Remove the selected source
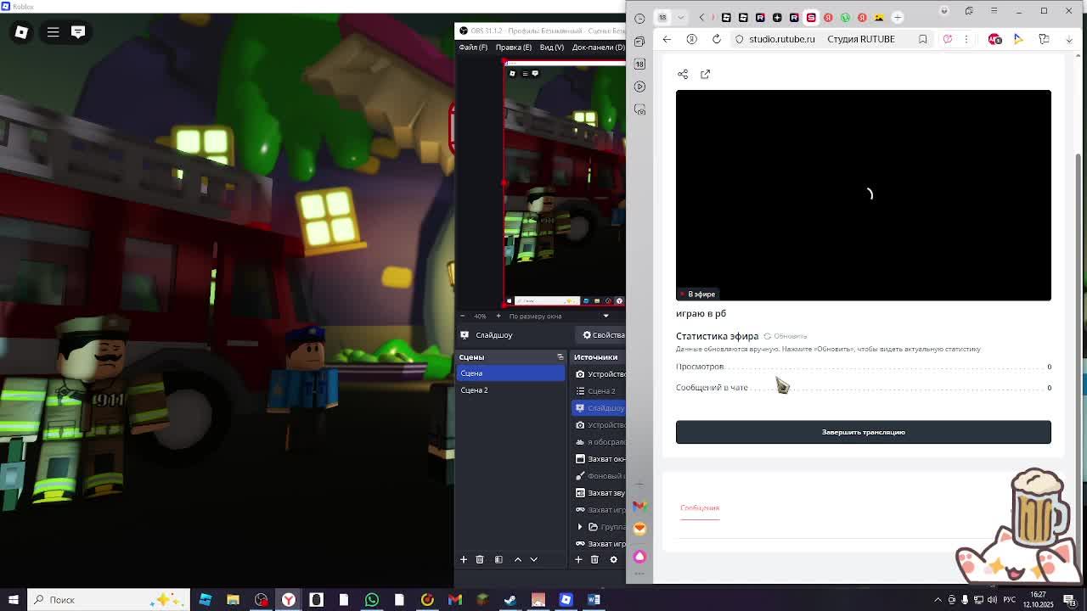 (594, 560)
